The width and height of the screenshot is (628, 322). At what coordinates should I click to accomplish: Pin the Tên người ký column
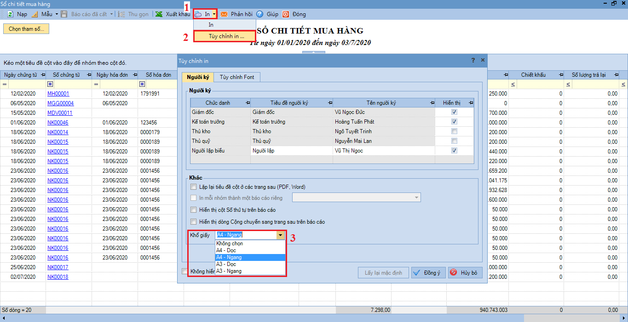click(x=432, y=103)
